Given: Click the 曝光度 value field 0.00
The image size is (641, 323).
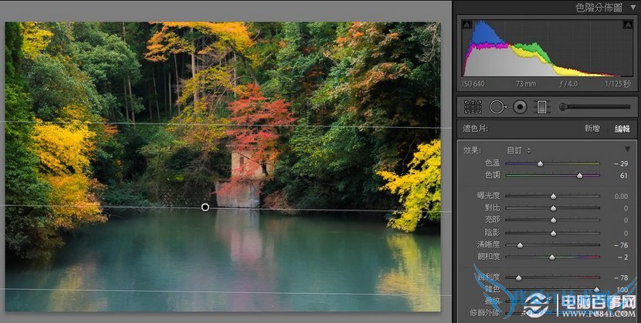Looking at the screenshot, I should 621,196.
